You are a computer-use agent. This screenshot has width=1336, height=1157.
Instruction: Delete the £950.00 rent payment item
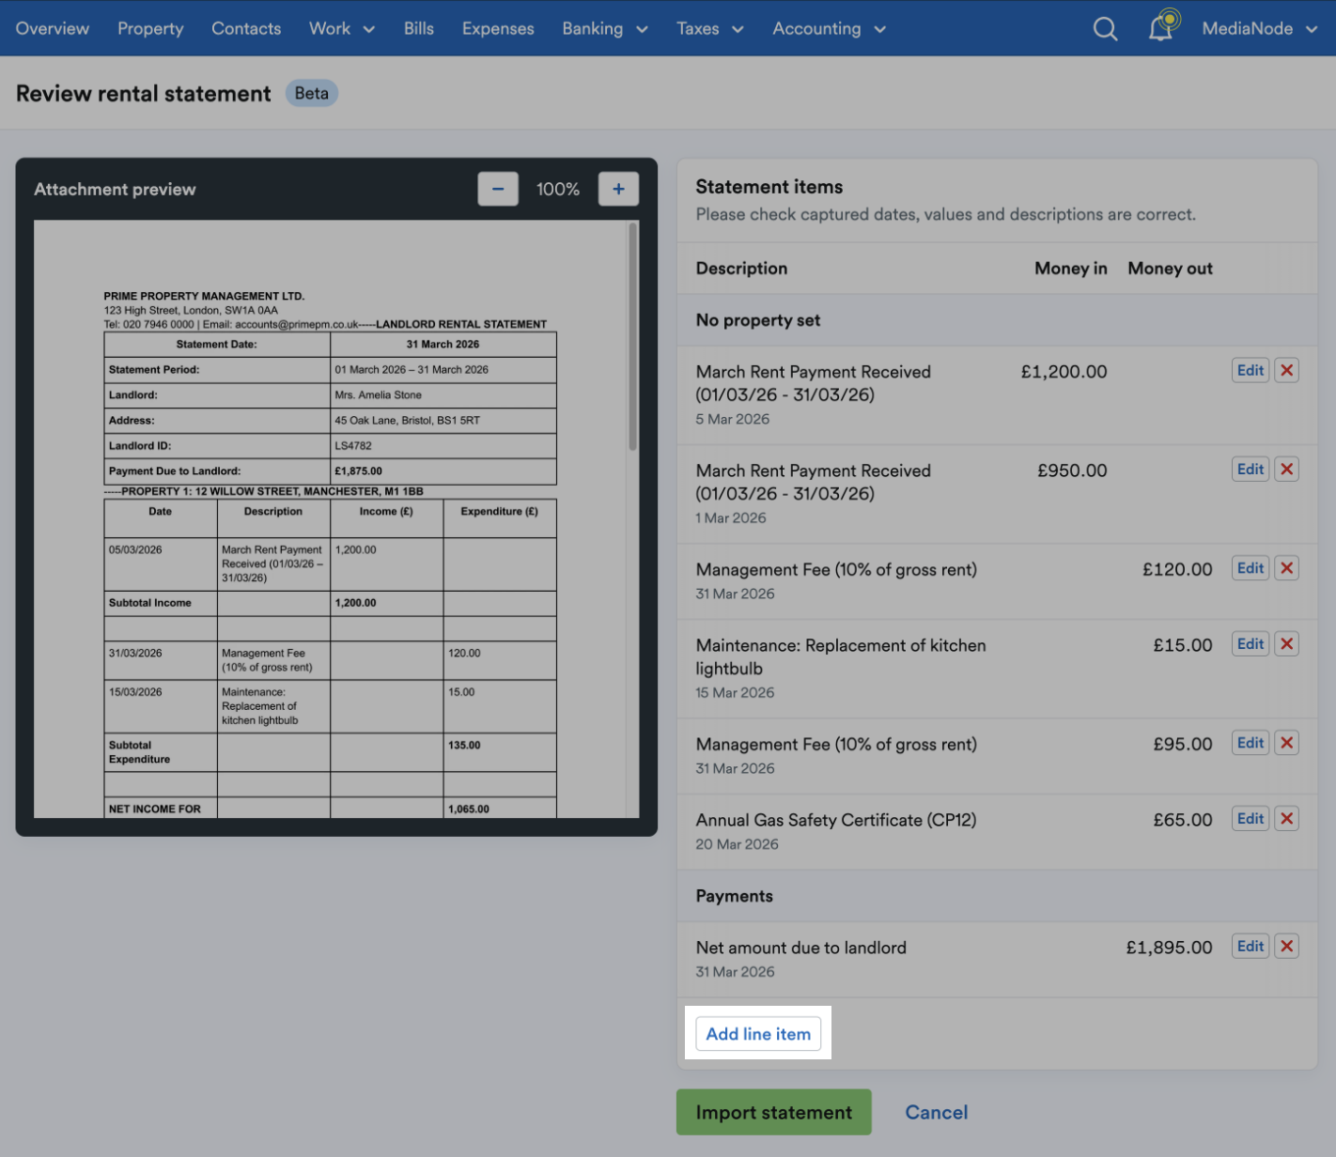1287,469
